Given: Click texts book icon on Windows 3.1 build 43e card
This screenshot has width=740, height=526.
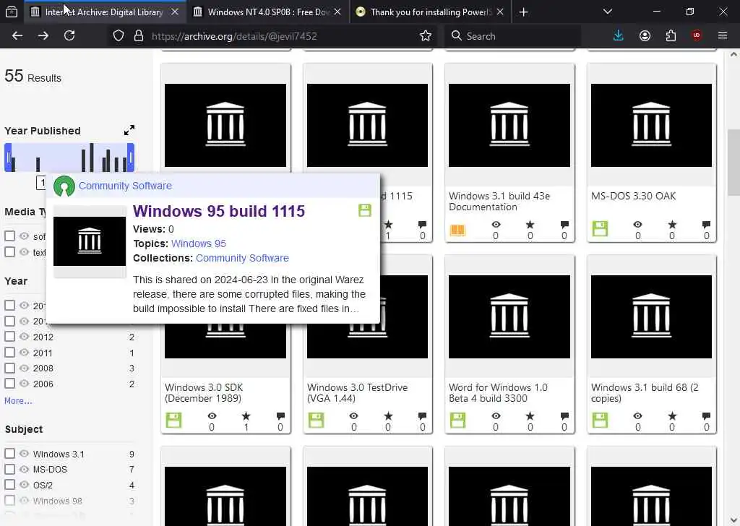Looking at the screenshot, I should [x=457, y=230].
